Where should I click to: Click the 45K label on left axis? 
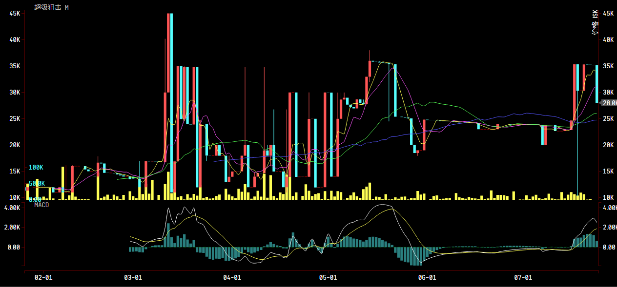15,14
